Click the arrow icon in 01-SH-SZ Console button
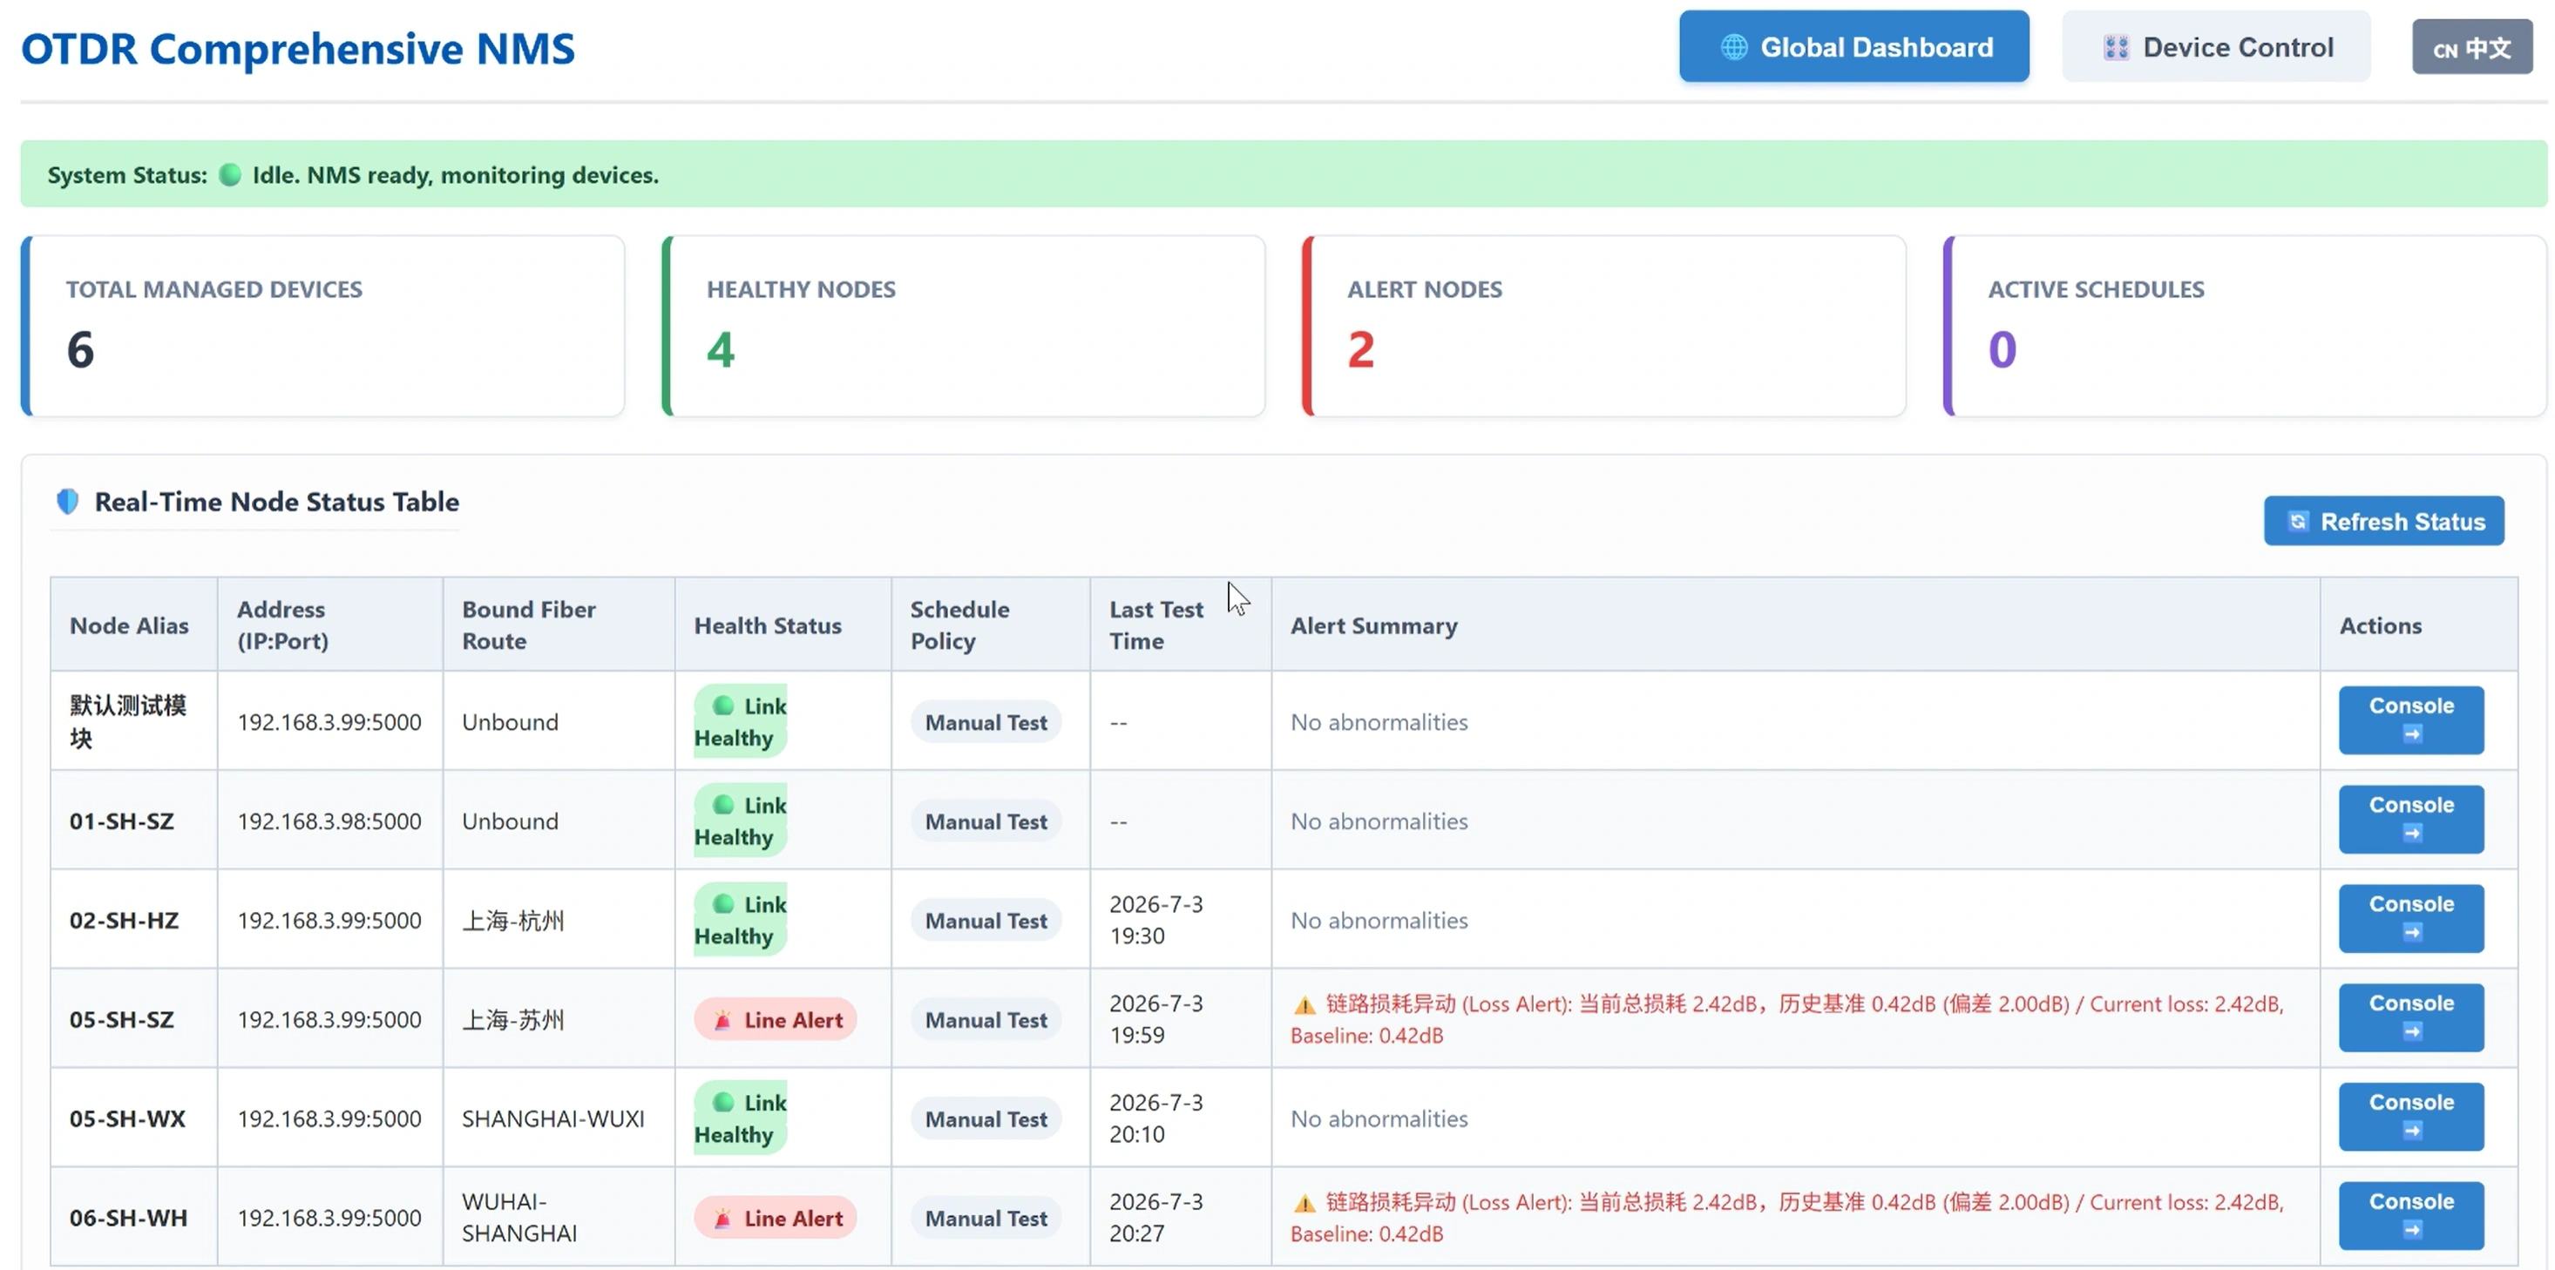This screenshot has width=2555, height=1270. (x=2412, y=834)
